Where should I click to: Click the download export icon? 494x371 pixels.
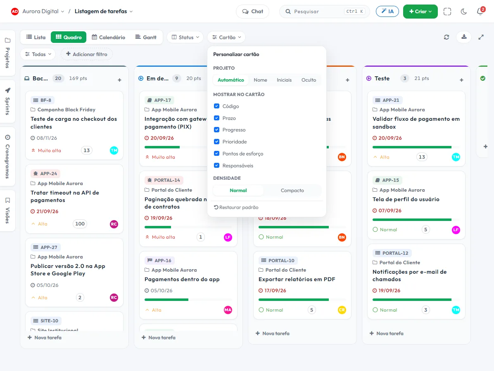(x=464, y=37)
